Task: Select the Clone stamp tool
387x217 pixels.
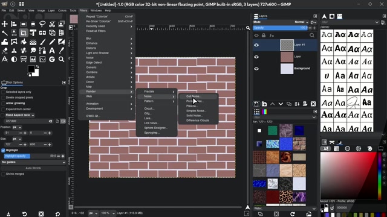Action: 14,51
